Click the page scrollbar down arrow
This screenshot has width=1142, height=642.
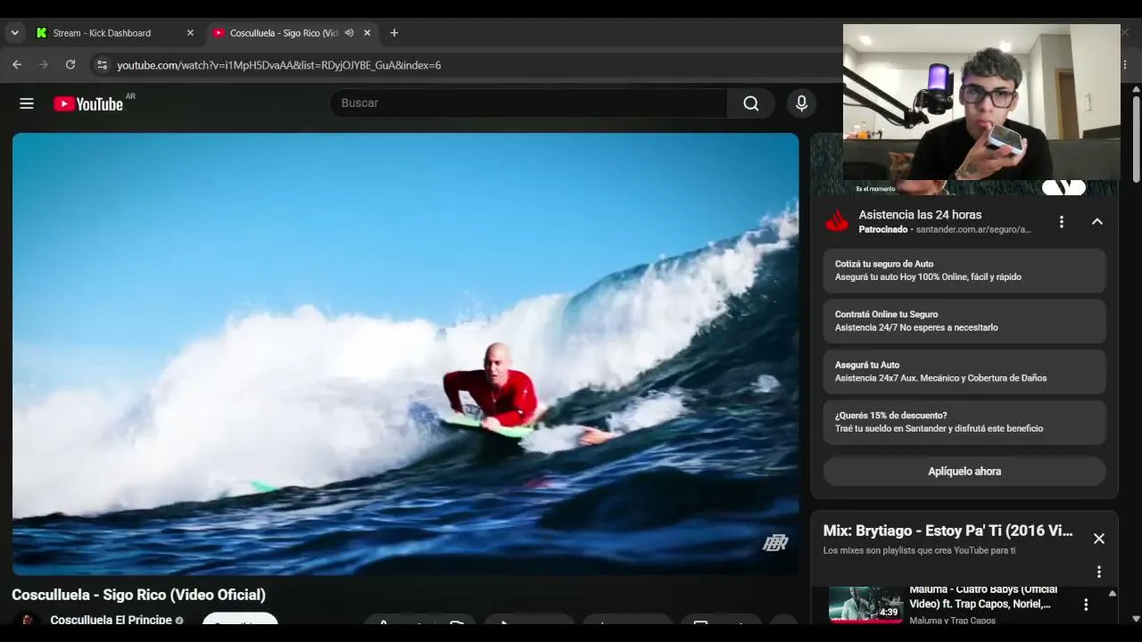coord(1136,618)
